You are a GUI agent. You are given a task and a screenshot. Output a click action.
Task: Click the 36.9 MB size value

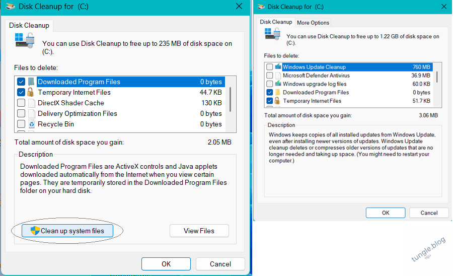[x=421, y=76]
